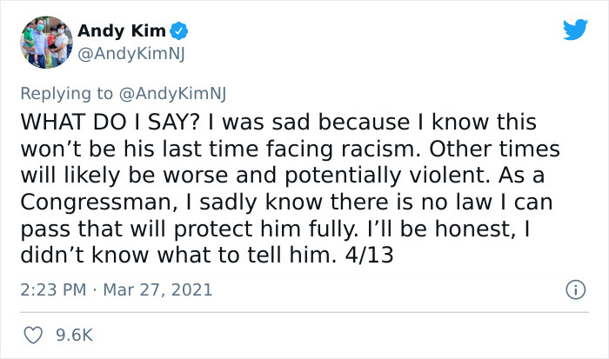609x359 pixels.
Task: Click the 4/13 thread marker
Action: (370, 255)
